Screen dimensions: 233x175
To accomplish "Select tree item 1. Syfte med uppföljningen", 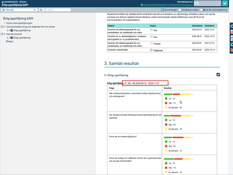I will (x=18, y=23).
